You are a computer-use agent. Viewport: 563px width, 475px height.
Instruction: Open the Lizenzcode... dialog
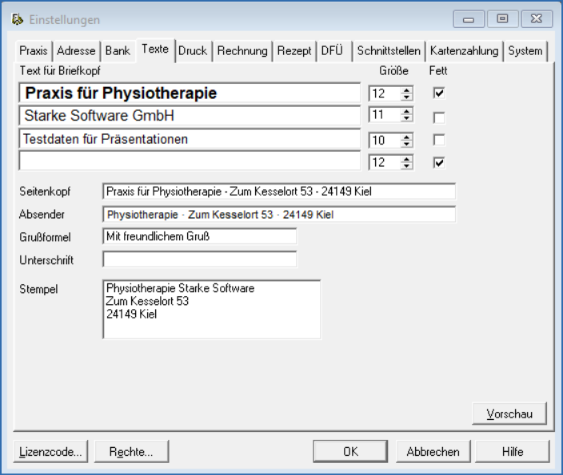tap(50, 451)
